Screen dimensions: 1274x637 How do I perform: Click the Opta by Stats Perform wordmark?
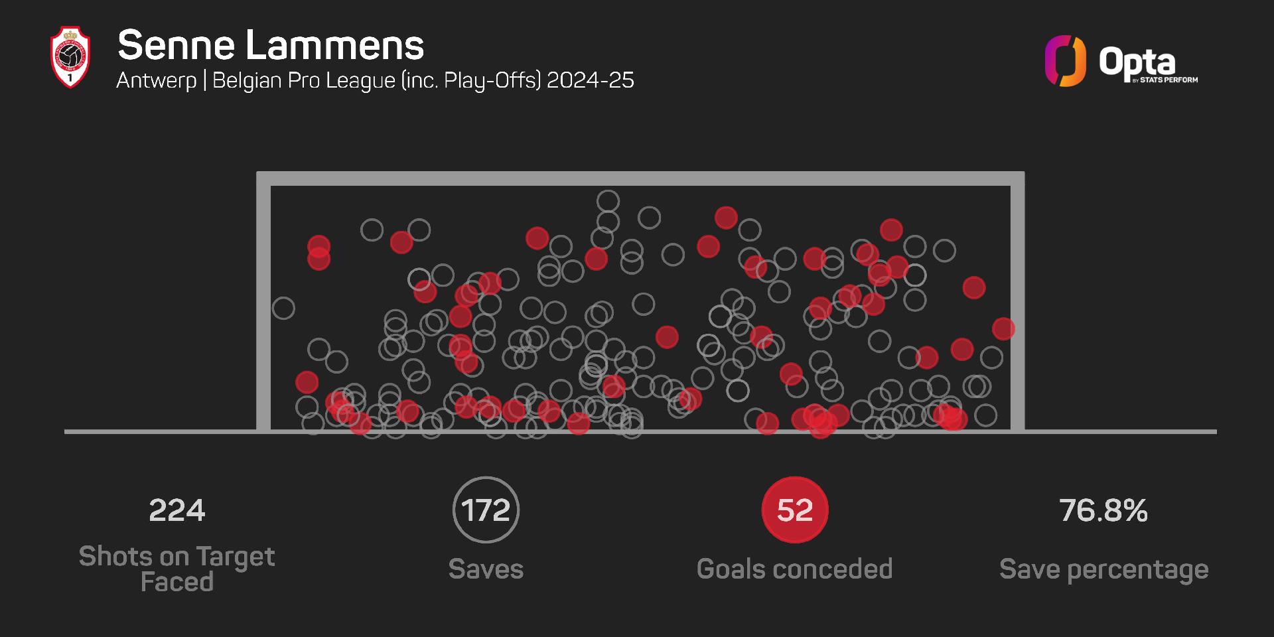(x=1149, y=66)
